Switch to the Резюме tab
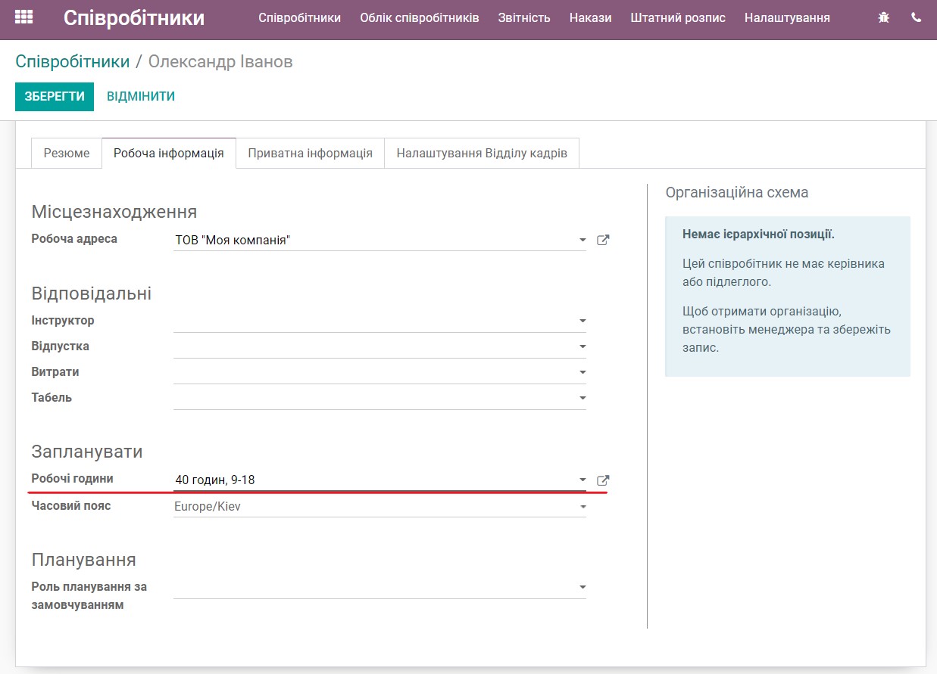 coord(66,153)
